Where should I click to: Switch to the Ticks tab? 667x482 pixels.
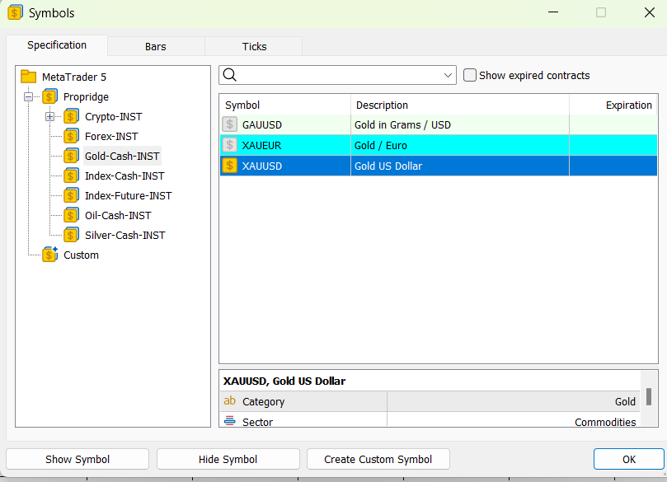coord(255,46)
